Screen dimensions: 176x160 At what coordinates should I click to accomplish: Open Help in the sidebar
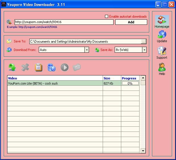coord(162,69)
